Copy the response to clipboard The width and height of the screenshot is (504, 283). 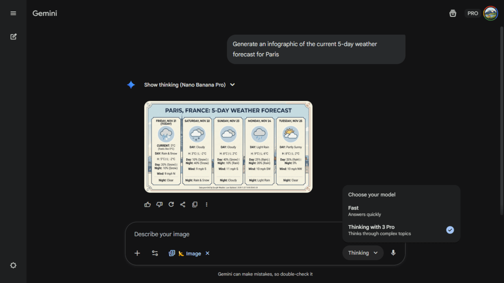195,204
